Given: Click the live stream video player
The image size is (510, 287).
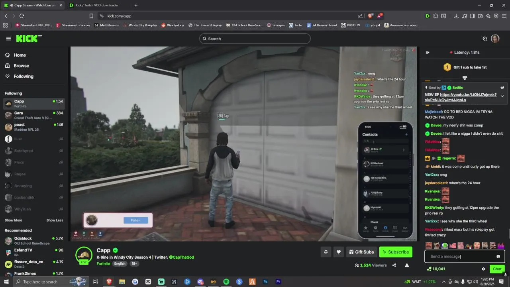Looking at the screenshot, I should [243, 144].
